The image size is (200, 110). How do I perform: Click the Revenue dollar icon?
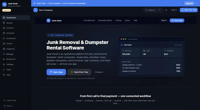click(x=123, y=51)
